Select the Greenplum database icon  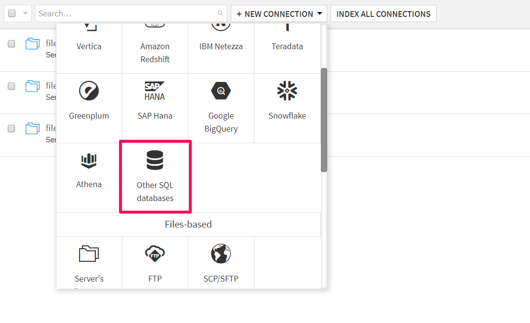(89, 91)
